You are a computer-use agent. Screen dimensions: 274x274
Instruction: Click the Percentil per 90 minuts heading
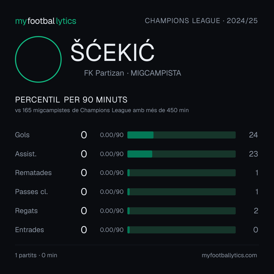[x=71, y=100]
